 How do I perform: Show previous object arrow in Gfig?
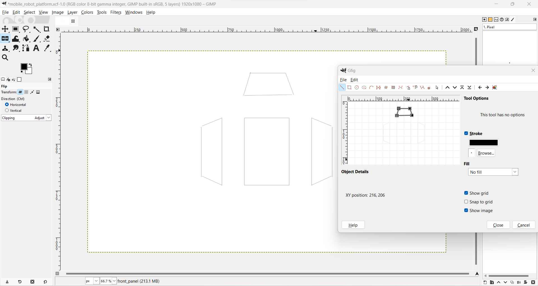pos(480,88)
